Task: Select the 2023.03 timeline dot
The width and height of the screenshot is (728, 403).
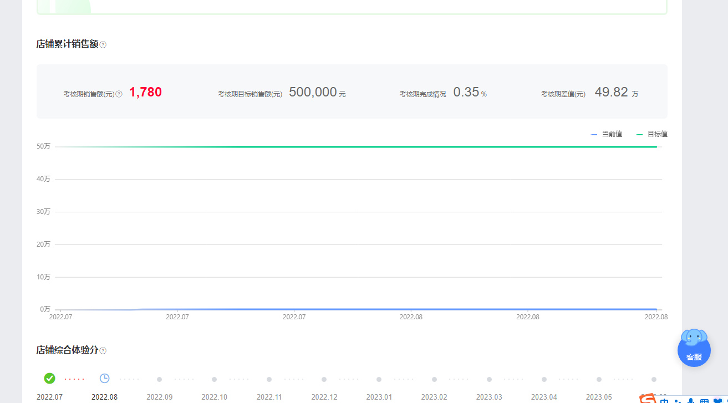Action: 489,380
